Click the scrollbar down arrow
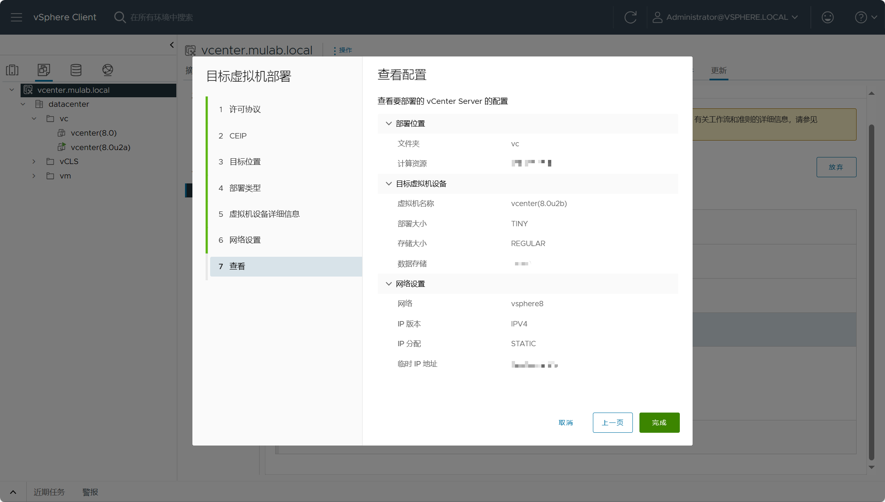885x502 pixels. [x=871, y=467]
